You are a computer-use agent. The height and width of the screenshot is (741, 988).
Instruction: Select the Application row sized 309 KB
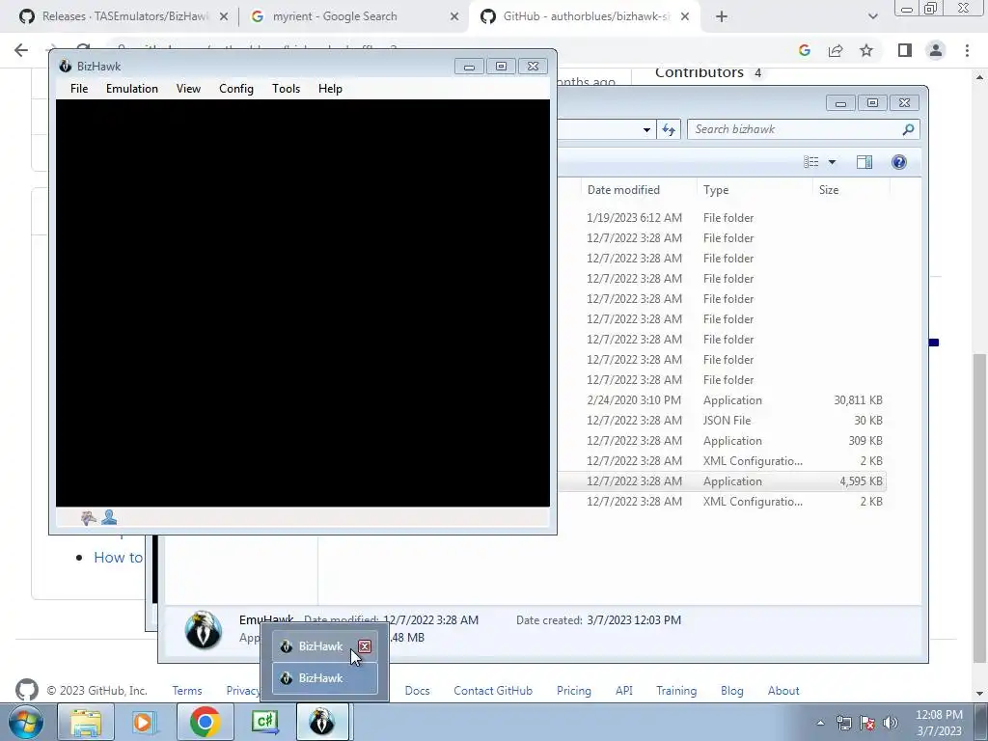point(722,440)
